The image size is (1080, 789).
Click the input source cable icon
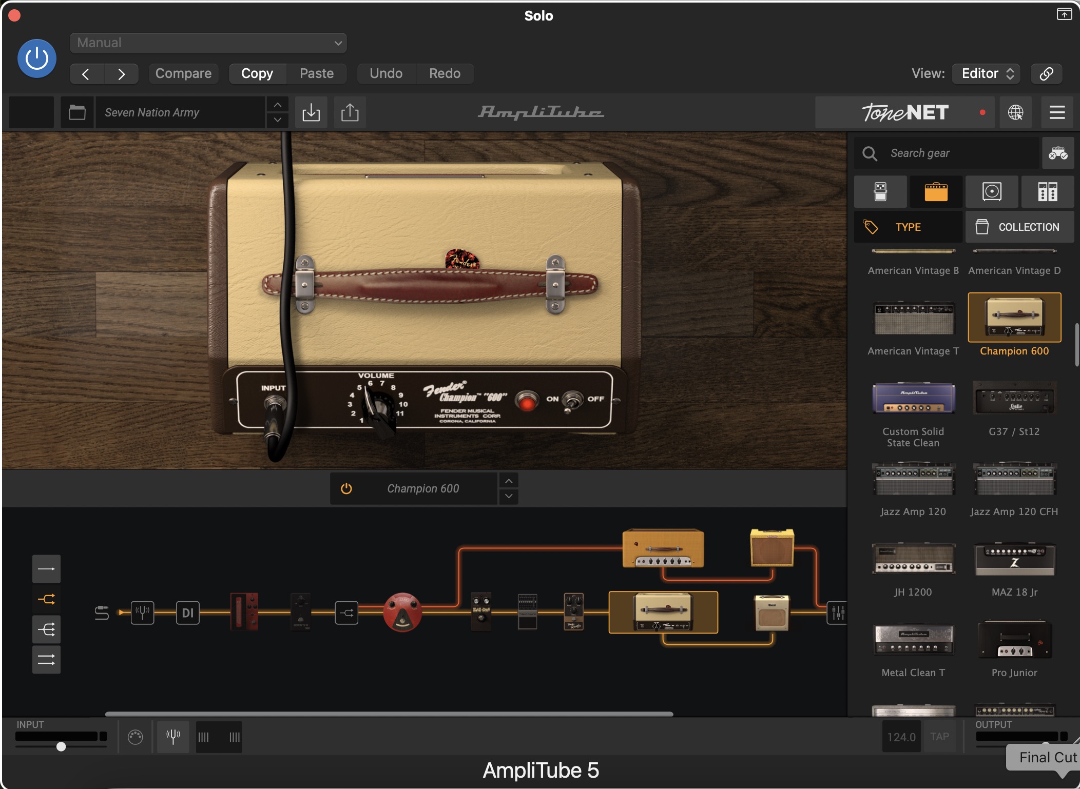point(102,613)
